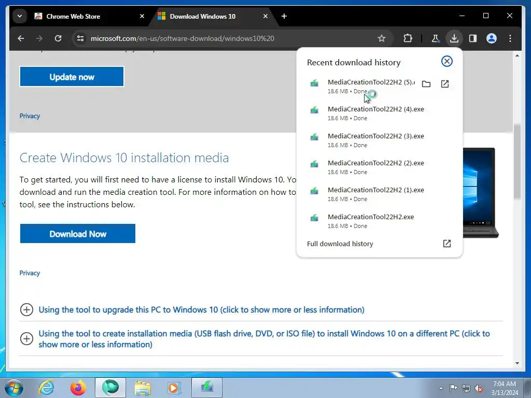Launch Internet Explorer from taskbar

point(46,388)
